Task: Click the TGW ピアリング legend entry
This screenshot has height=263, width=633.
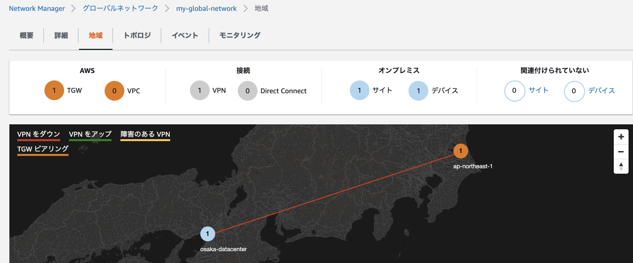Action: [43, 149]
